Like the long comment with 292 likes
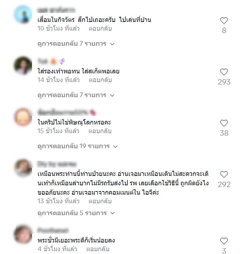Viewport: 244px width, 254px height. (224, 174)
